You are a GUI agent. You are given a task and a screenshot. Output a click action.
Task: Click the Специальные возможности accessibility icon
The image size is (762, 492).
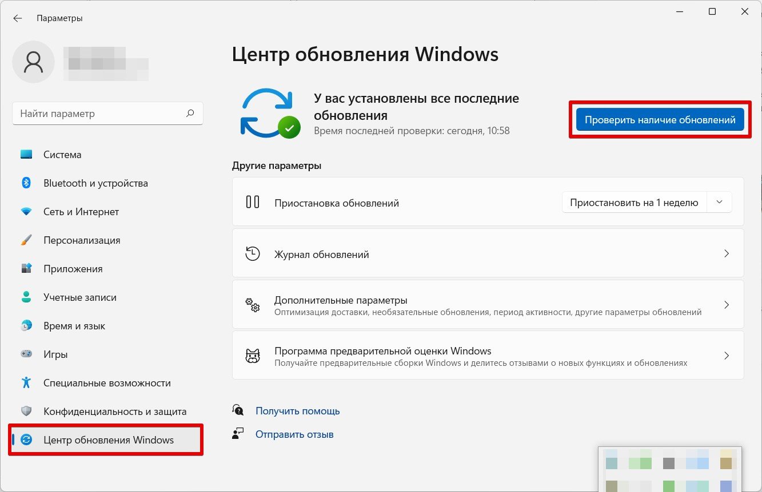26,383
